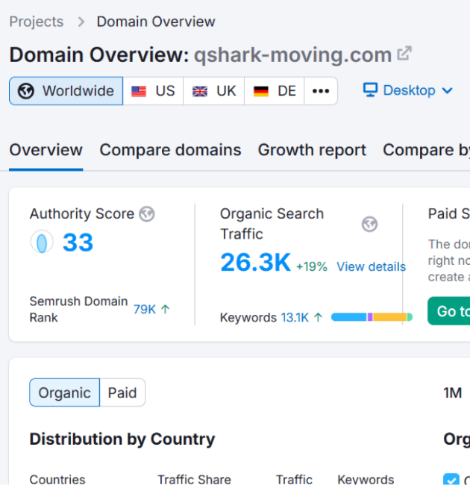Click the green Go to button
The width and height of the screenshot is (470, 485).
[448, 311]
